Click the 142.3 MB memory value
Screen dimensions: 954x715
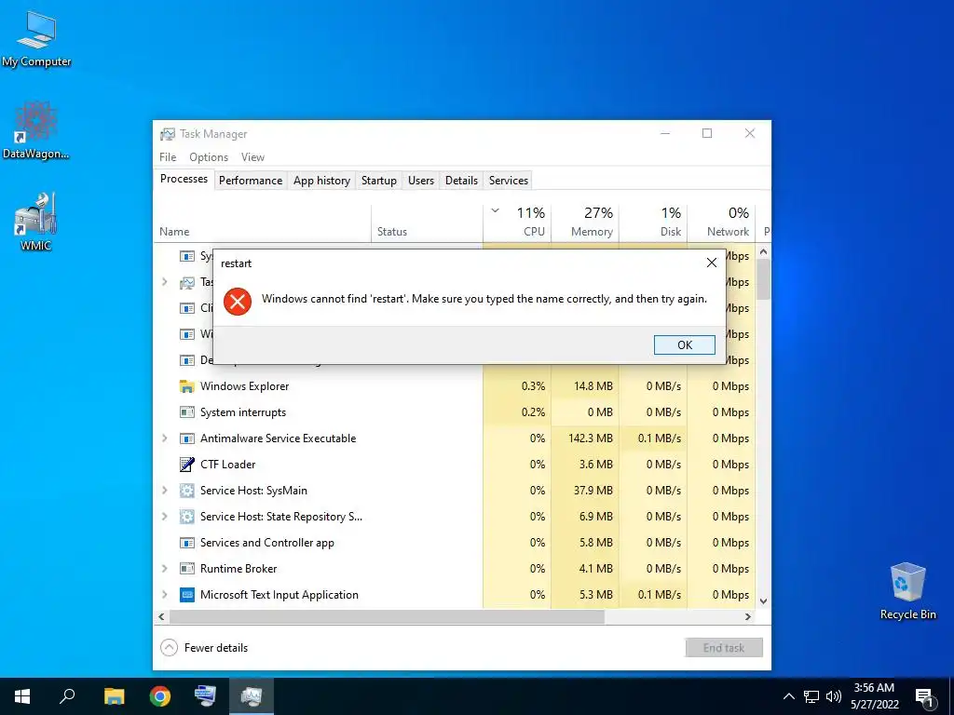click(x=590, y=438)
